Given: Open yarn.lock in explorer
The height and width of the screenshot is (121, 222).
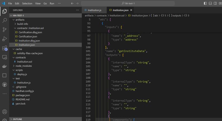Looking at the screenshot, I should 46,104.
